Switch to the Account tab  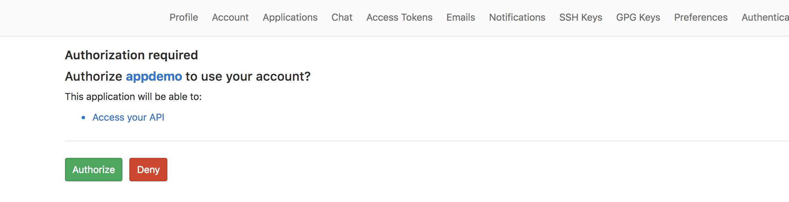pyautogui.click(x=230, y=17)
